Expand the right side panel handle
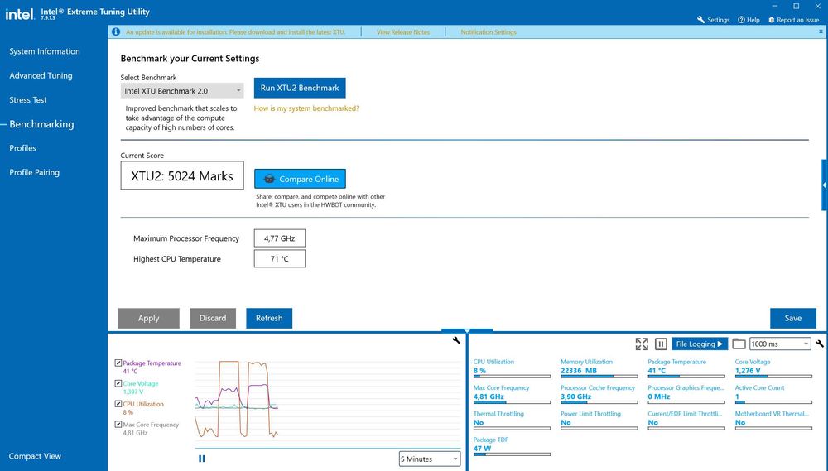Screen dimensions: 828x471 click(x=825, y=185)
